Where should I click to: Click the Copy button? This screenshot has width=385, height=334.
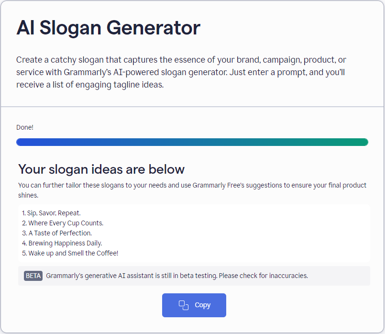click(x=194, y=305)
